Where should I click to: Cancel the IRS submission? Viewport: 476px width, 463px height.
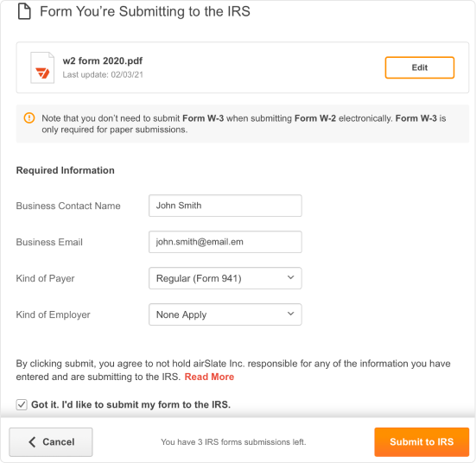[x=51, y=442]
